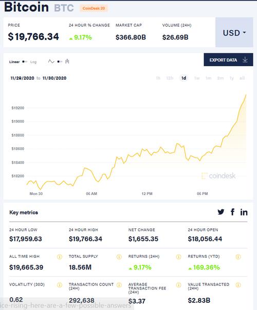Click info icon beside Volatility (30D)

pos(60,285)
